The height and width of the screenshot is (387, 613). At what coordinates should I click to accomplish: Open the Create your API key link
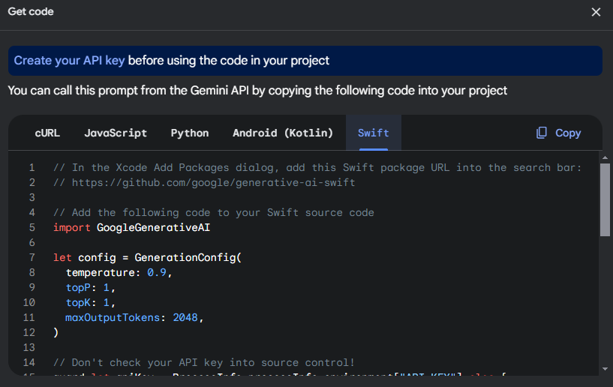tap(69, 61)
